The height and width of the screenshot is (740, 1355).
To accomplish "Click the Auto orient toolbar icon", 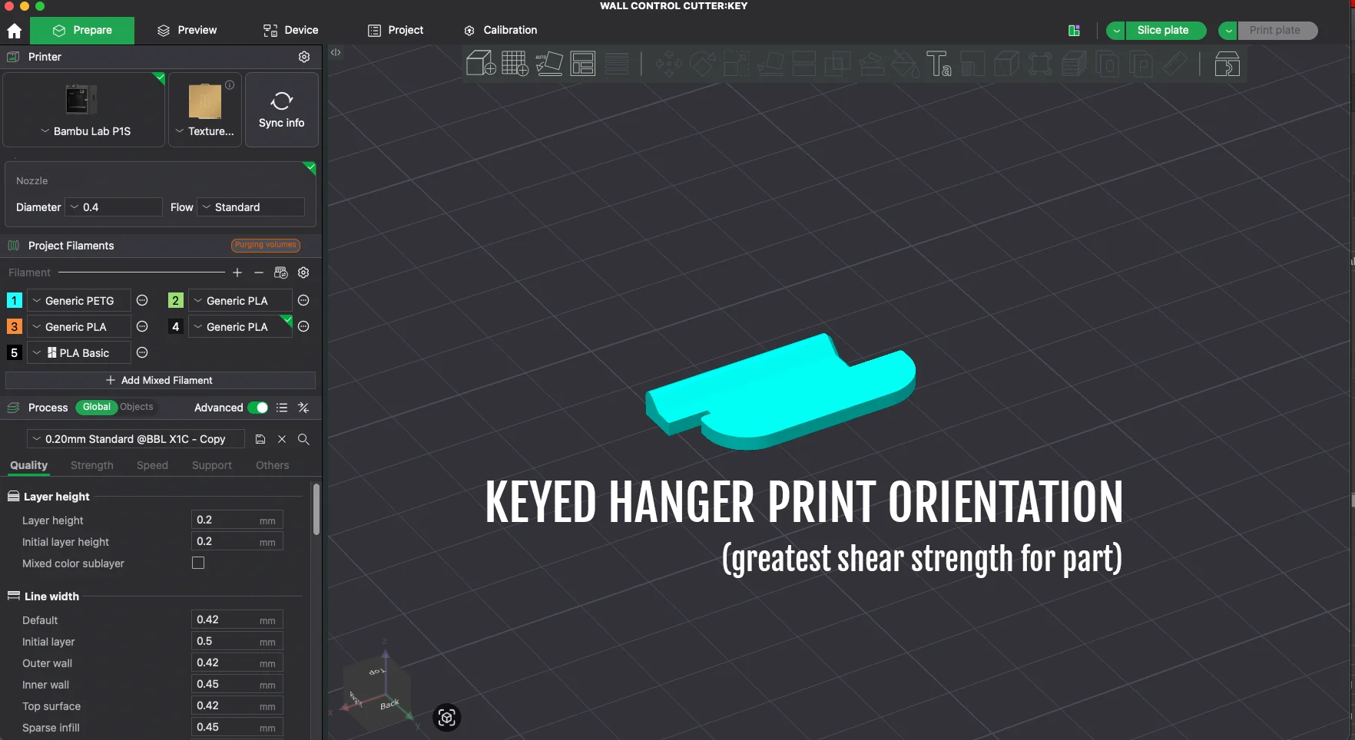I will pos(548,64).
